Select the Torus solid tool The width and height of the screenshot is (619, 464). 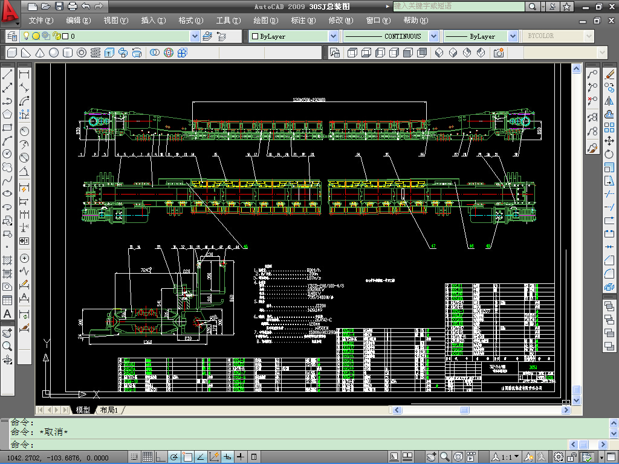click(82, 53)
